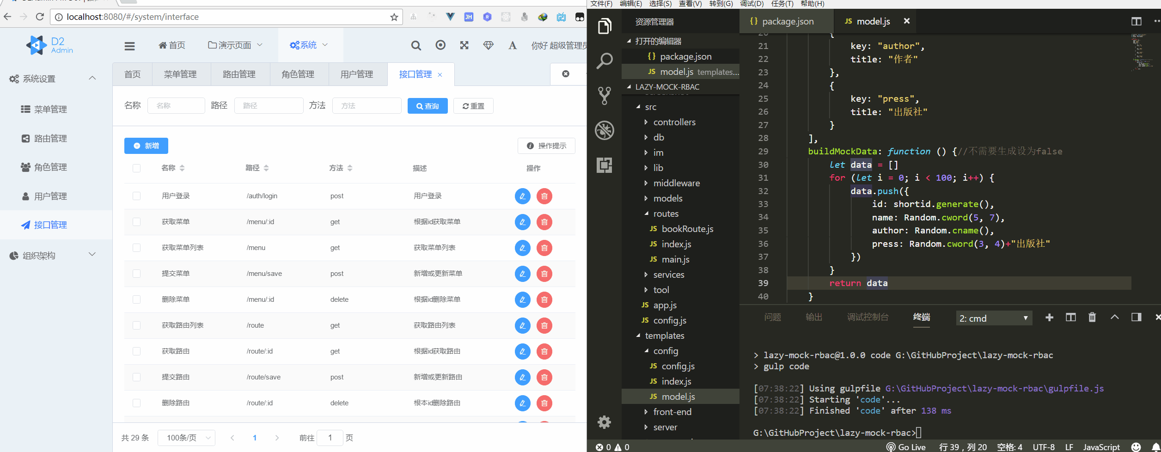Screen dimensions: 1161x452
Task: Click the 新增 add button
Action: click(146, 146)
